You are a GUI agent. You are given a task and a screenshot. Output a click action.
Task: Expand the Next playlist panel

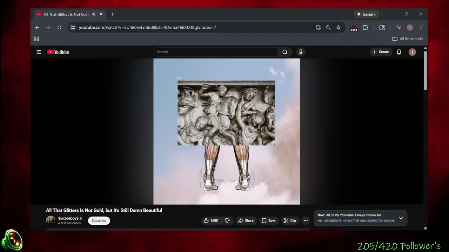click(401, 218)
